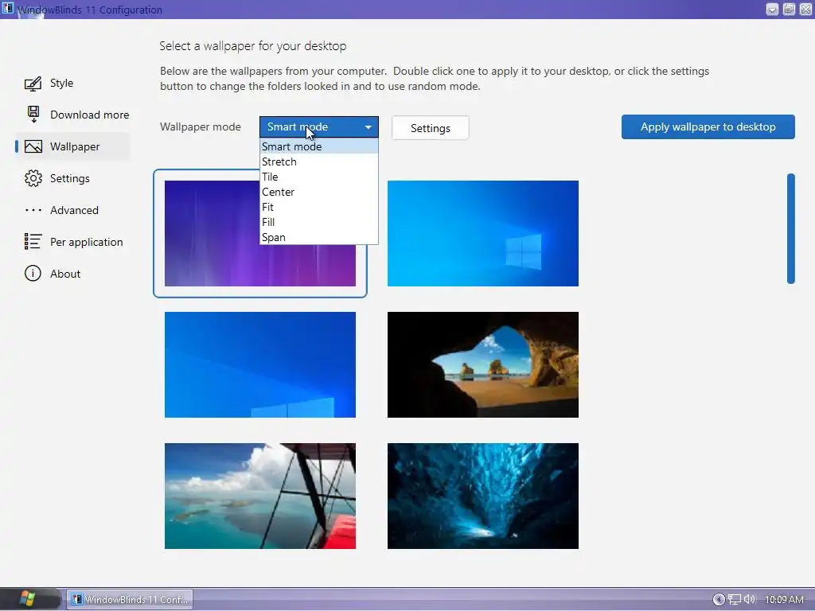Click the About info icon
This screenshot has width=815, height=611.
pyautogui.click(x=33, y=274)
